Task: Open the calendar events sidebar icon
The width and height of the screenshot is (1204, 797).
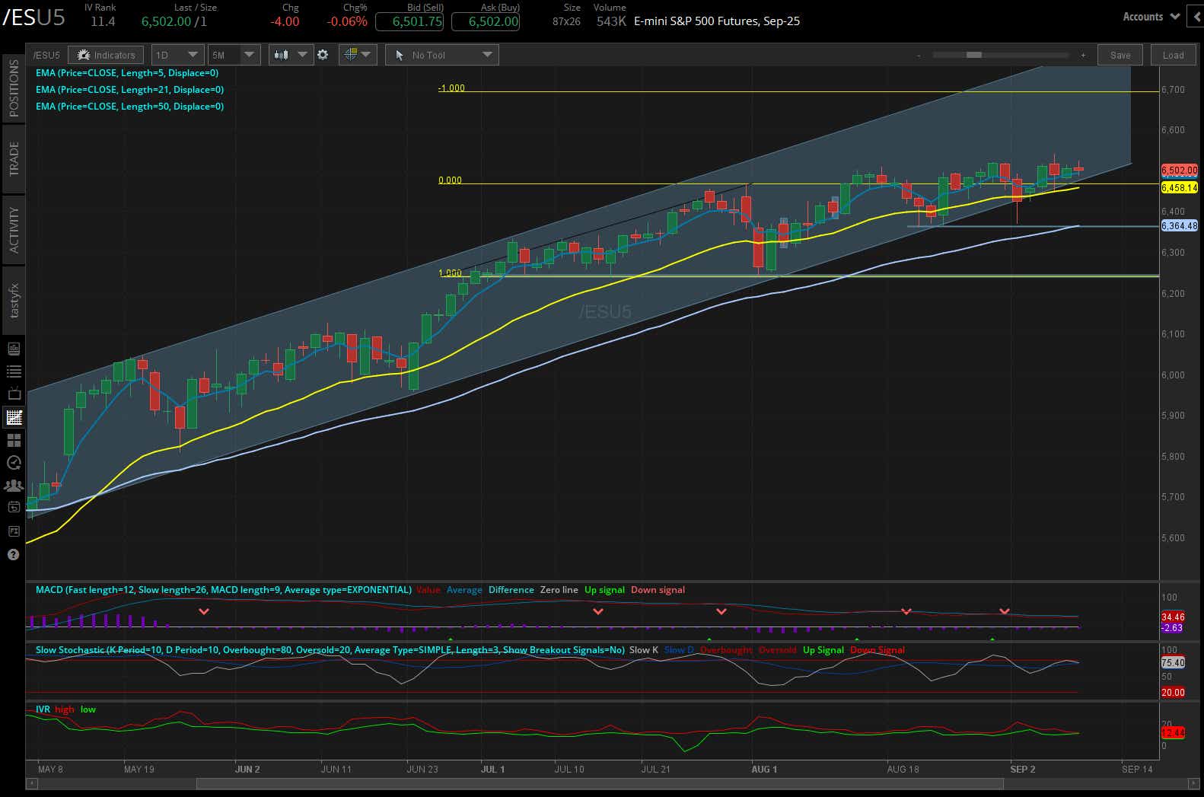Action: pyautogui.click(x=14, y=508)
